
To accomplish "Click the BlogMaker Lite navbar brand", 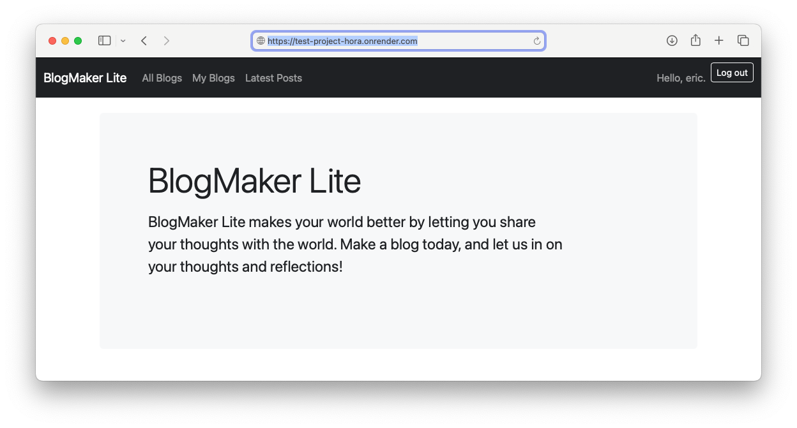I will 85,78.
